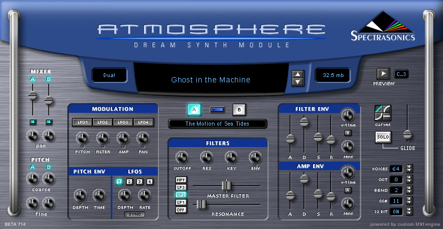443x229 pixels.
Task: Step to the previous patch with up arrow
Action: click(x=298, y=74)
